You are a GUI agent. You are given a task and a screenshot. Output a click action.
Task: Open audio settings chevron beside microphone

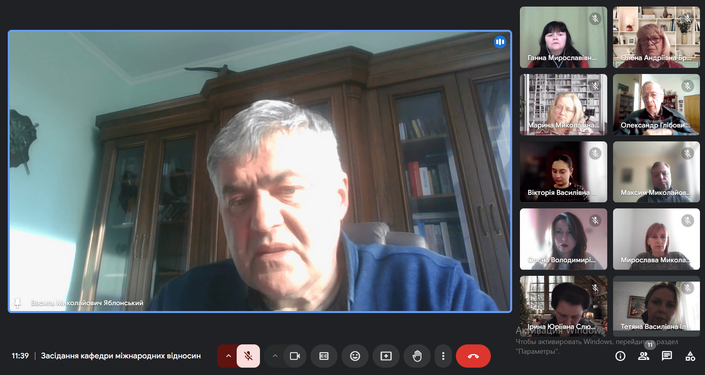pos(228,356)
